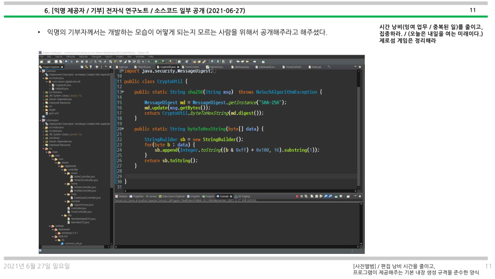The height and width of the screenshot is (279, 495).
Task: Collapse the controller folder in tree
Action: tap(62, 169)
